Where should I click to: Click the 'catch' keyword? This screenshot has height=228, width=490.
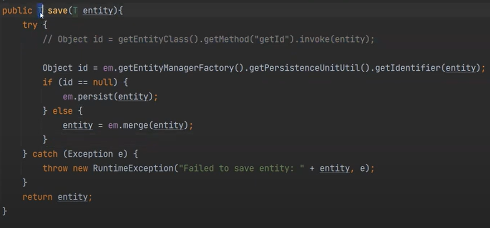point(45,154)
